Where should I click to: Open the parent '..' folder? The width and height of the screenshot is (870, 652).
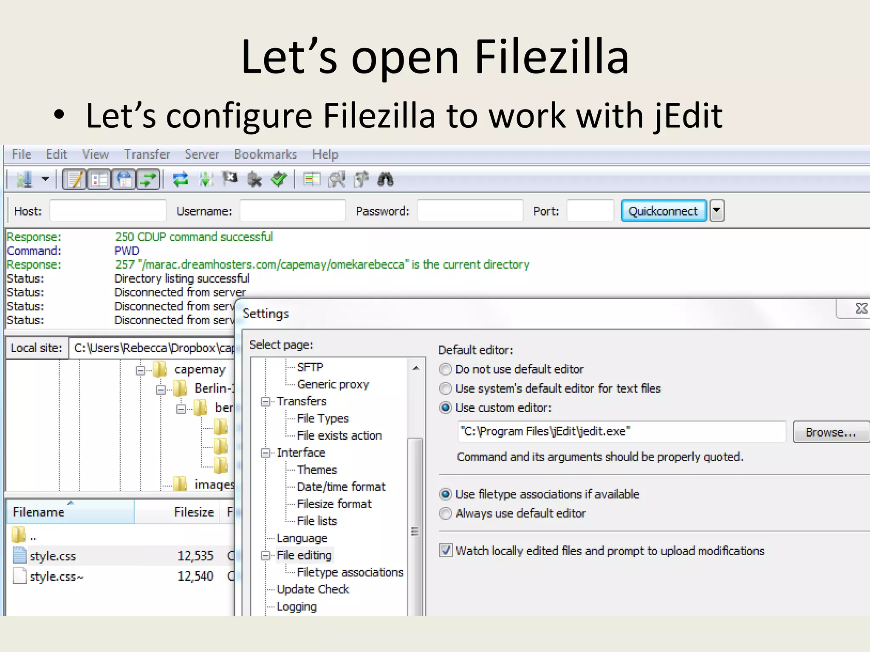click(19, 535)
